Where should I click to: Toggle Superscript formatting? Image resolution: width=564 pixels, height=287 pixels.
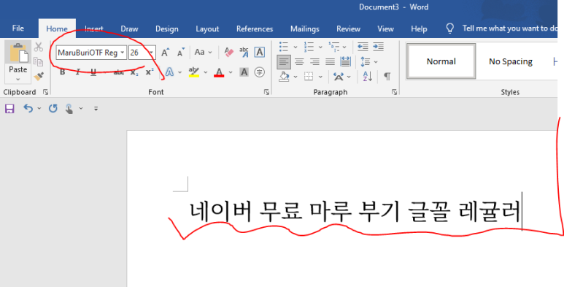pos(150,72)
